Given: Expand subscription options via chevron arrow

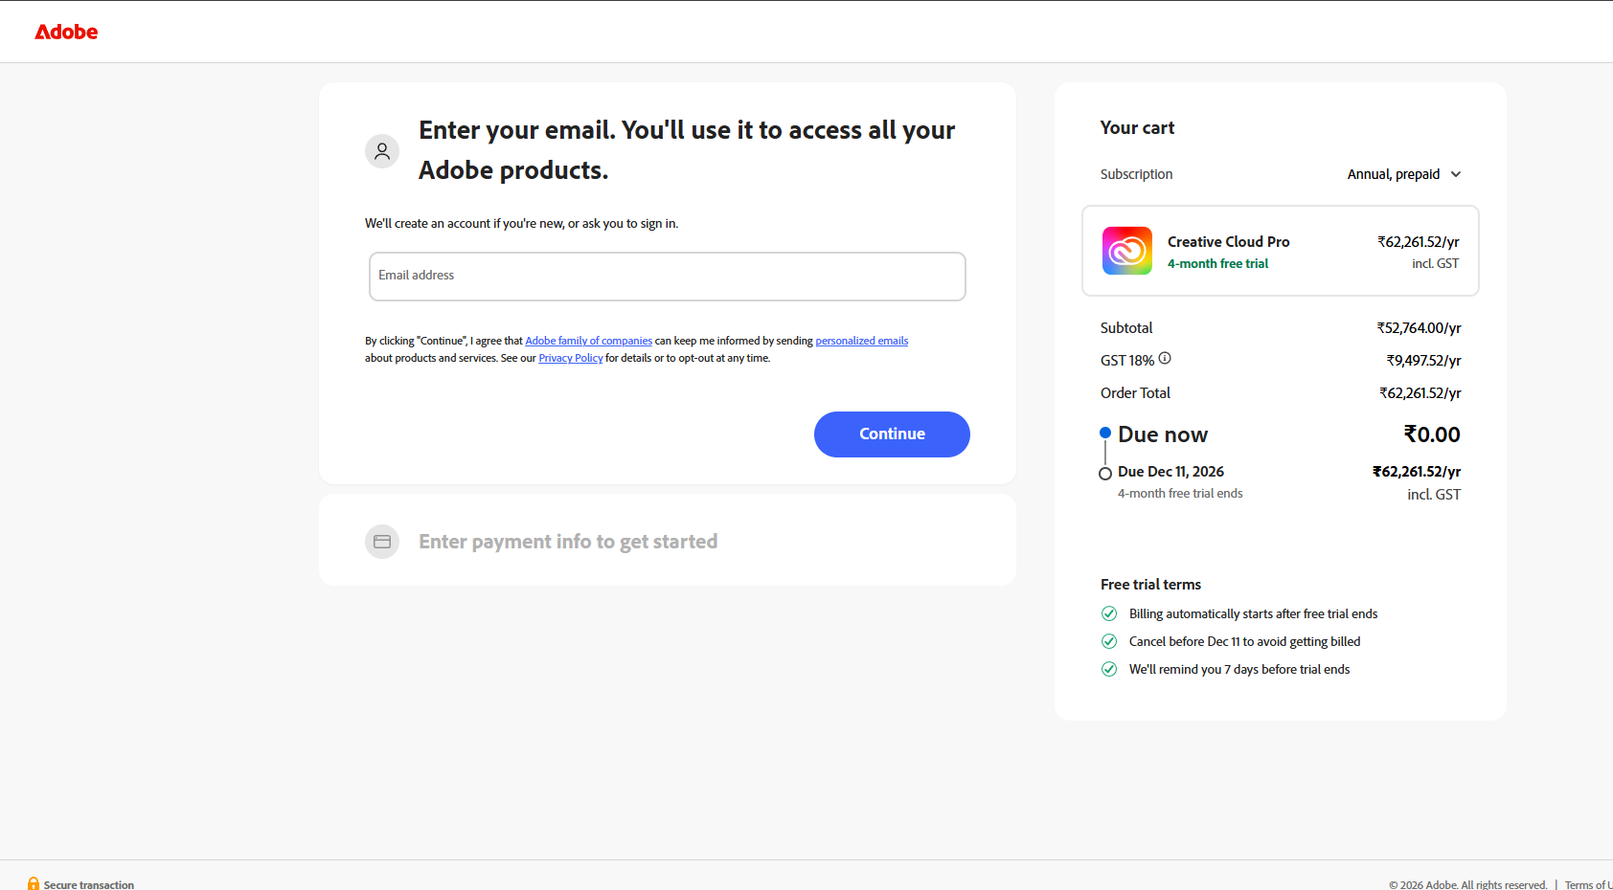Looking at the screenshot, I should pos(1456,174).
